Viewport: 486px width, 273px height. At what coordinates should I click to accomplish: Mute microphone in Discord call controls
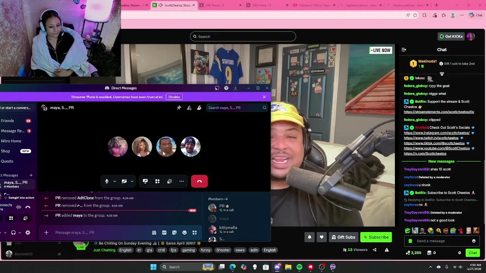107,181
